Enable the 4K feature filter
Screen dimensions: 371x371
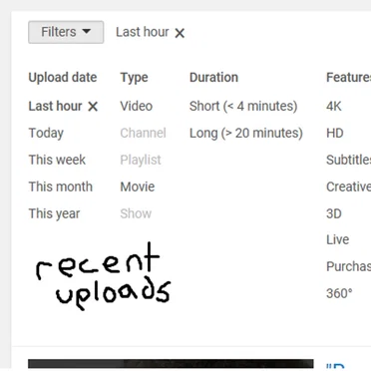click(x=334, y=106)
